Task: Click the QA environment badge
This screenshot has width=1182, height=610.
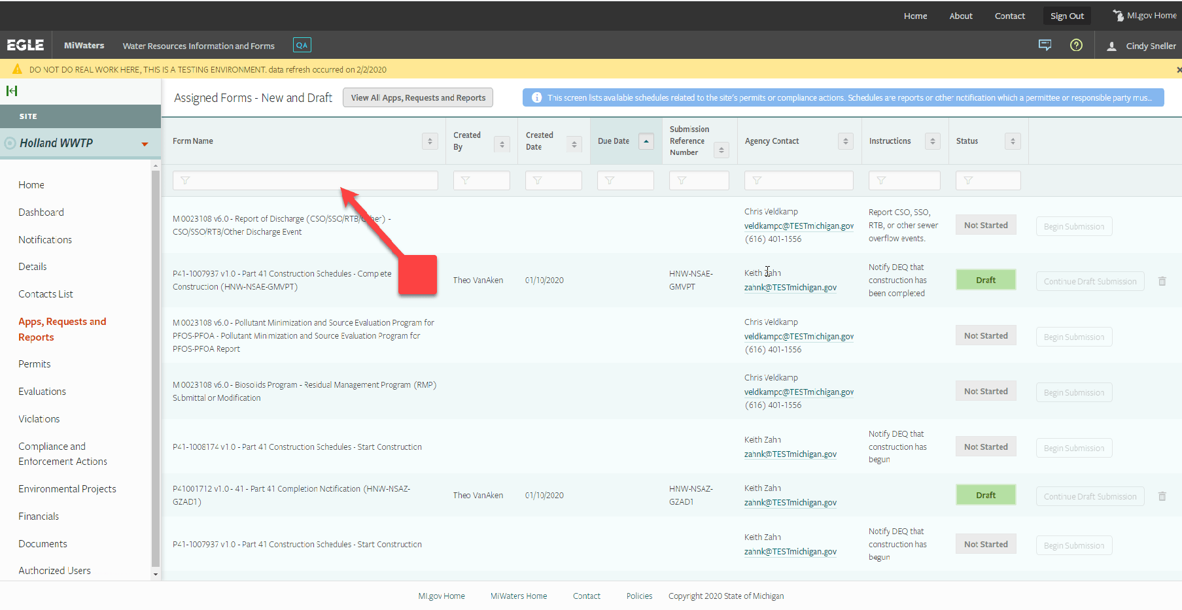Action: coord(302,45)
